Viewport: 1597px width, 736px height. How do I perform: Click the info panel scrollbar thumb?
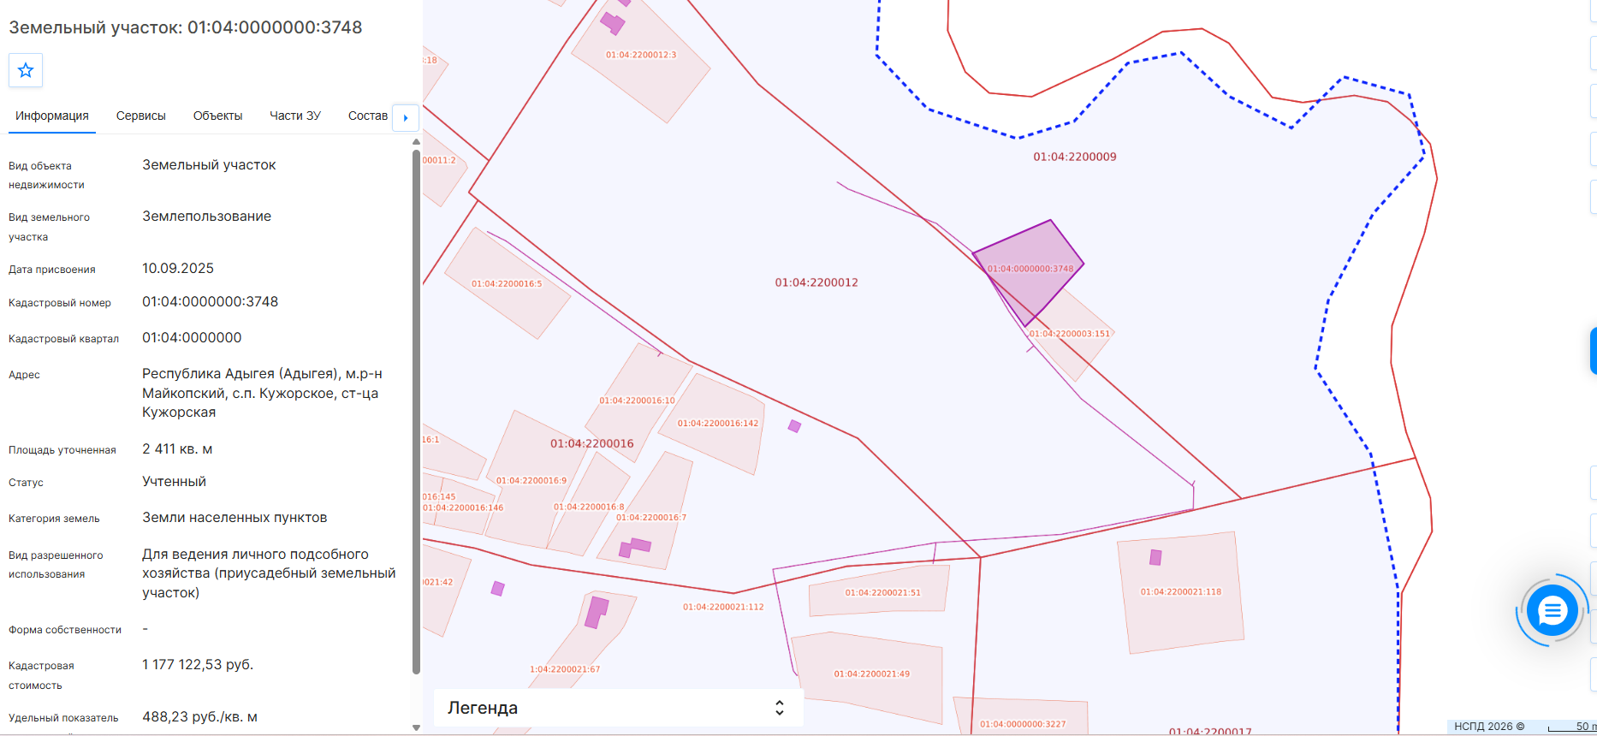tap(416, 411)
